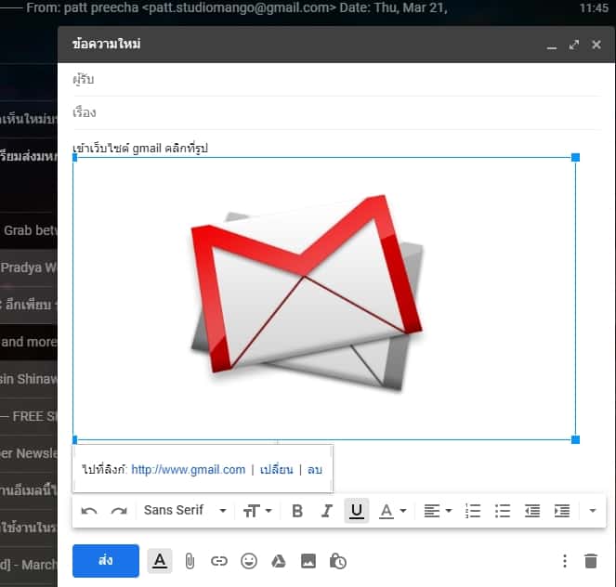Open the Shinaw email row in inbox
Image resolution: width=616 pixels, height=587 pixels.
point(29,379)
